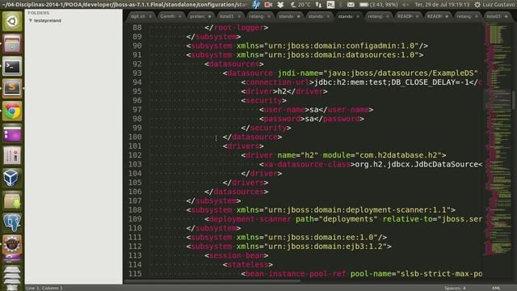Click the session-bean tag on line 113
The width and height of the screenshot is (517, 291).
[237, 255]
